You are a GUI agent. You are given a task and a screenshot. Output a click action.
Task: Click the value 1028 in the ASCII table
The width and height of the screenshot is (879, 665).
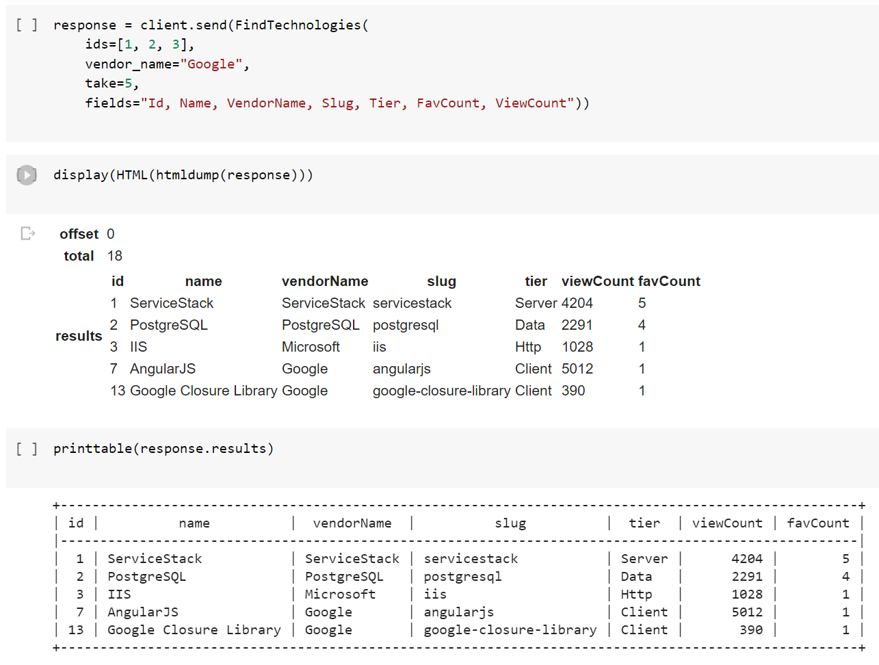[x=747, y=595]
